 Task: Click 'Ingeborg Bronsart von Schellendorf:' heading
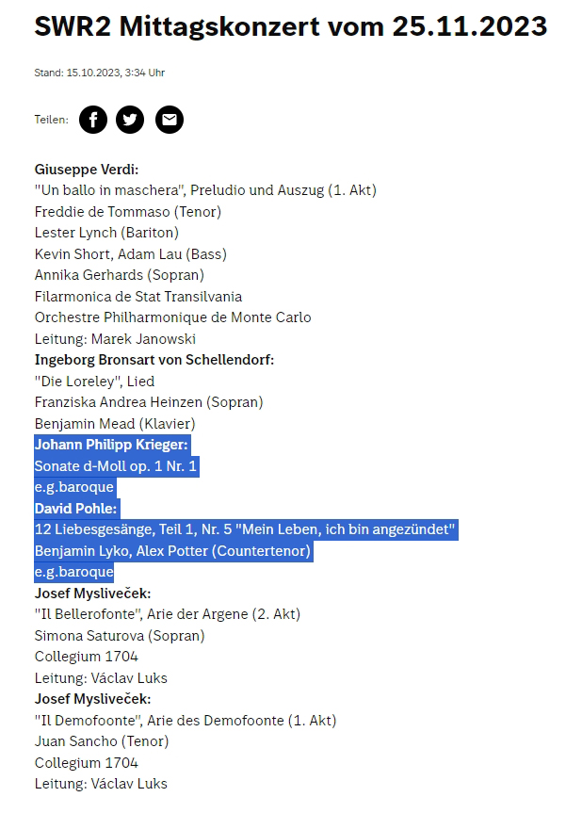pyautogui.click(x=154, y=360)
